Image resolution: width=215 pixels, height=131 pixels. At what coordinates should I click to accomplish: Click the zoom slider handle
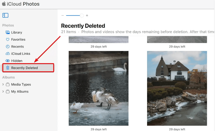[x=82, y=16]
